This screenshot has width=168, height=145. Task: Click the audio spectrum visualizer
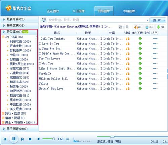point(82,140)
